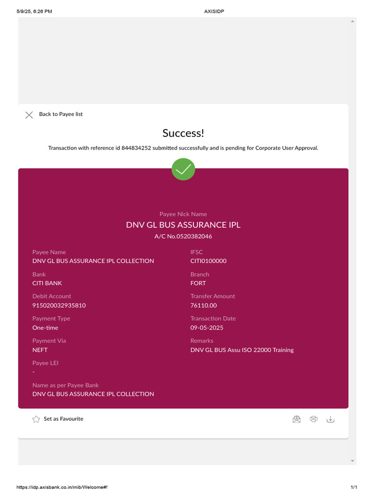Viewport: 374px width, 499px height.
Task: Download the transaction receipt
Action: (x=330, y=419)
